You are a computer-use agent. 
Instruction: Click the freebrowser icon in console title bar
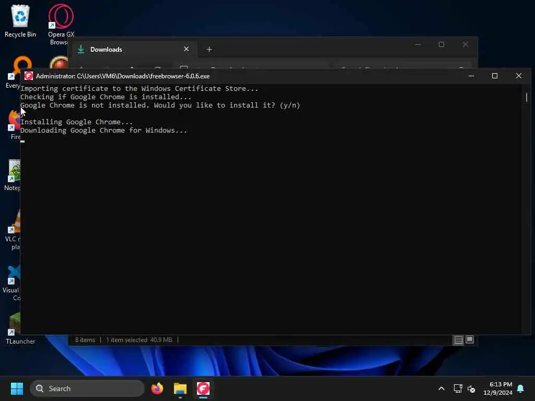click(29, 76)
